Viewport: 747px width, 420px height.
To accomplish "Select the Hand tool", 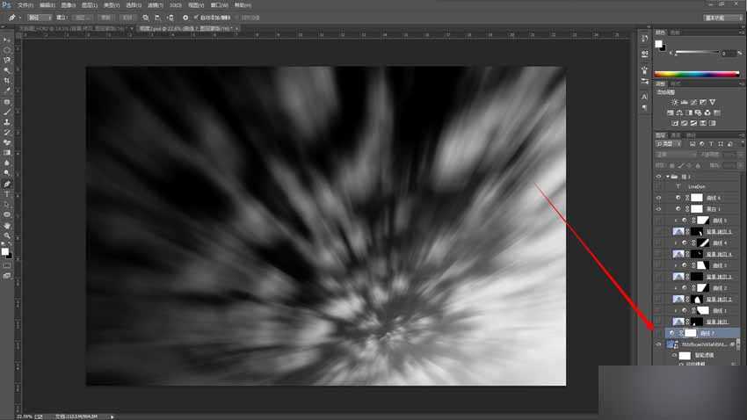I will [x=7, y=225].
